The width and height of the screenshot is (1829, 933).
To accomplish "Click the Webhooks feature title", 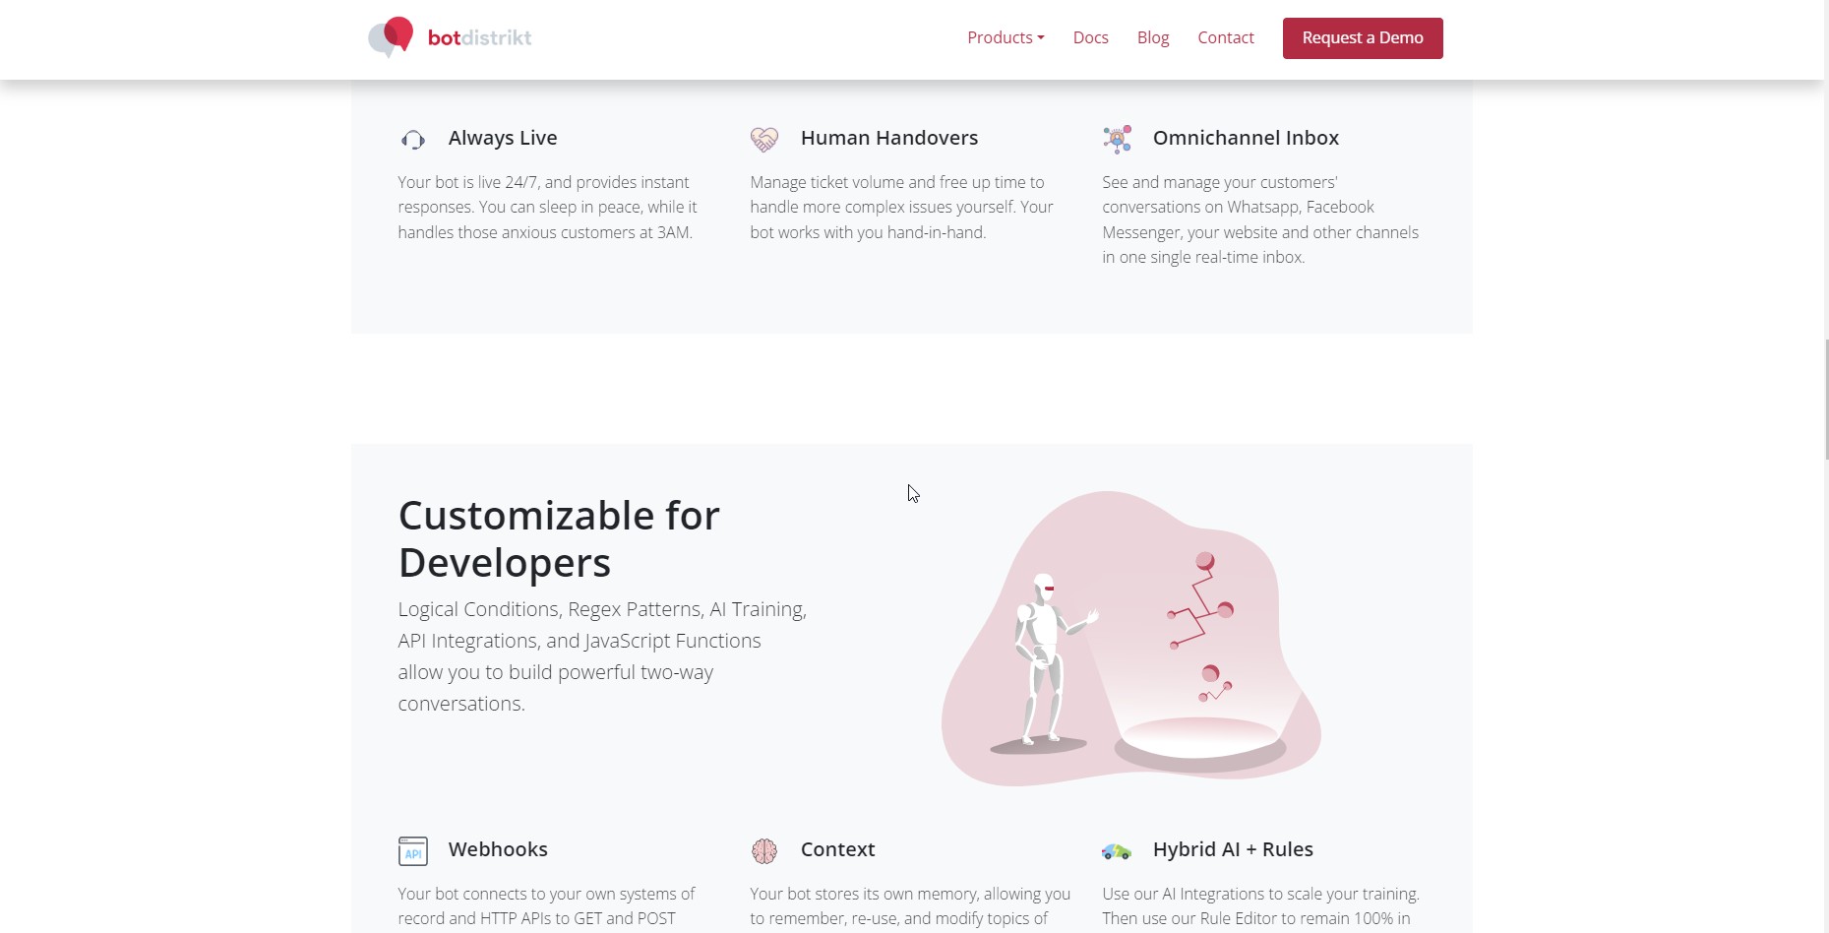I will tap(497, 849).
